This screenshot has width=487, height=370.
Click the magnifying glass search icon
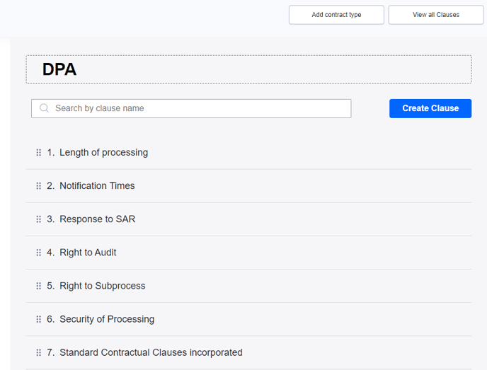pos(45,108)
